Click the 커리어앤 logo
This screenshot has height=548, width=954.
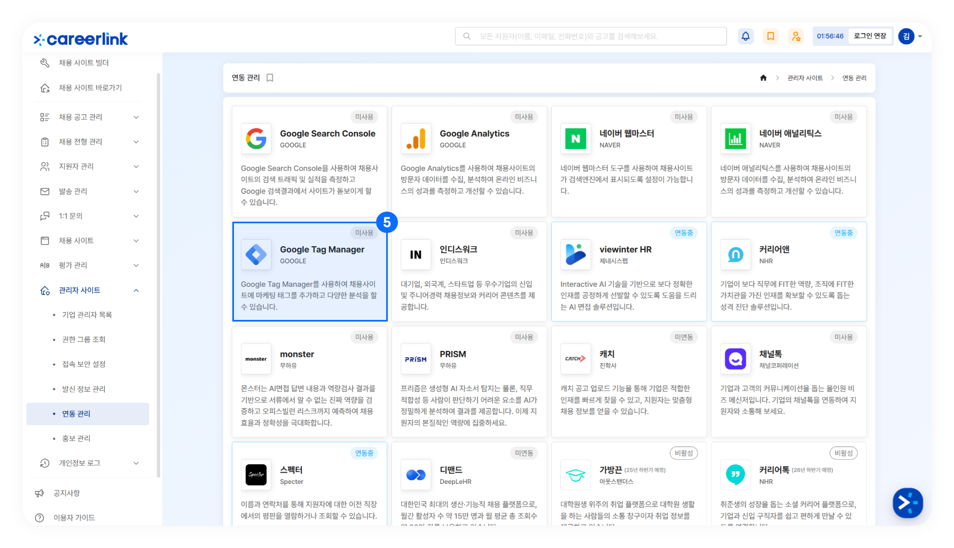tap(736, 255)
